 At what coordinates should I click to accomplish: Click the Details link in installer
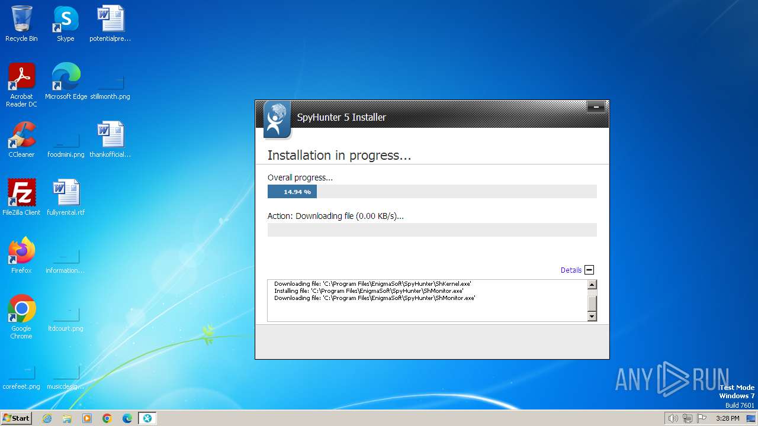571,270
